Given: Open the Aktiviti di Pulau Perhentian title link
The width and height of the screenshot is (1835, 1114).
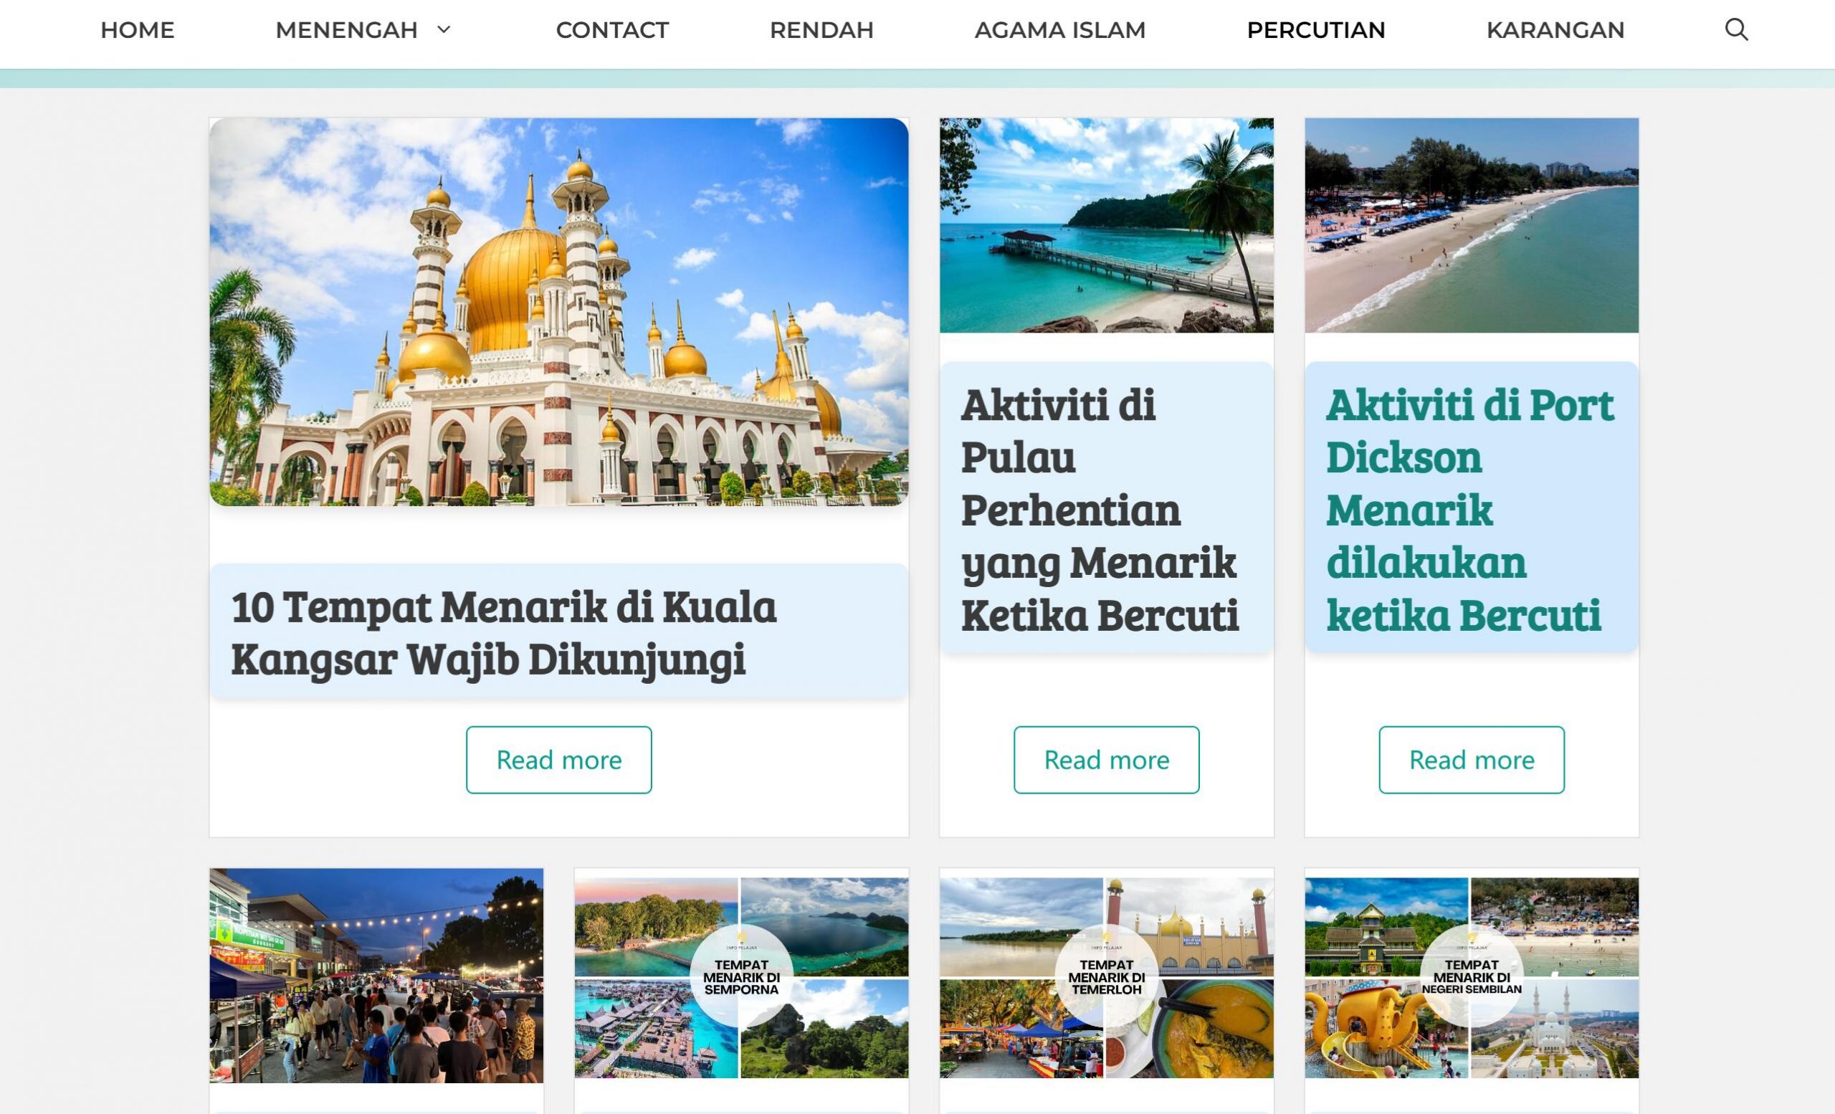Looking at the screenshot, I should tap(1100, 510).
